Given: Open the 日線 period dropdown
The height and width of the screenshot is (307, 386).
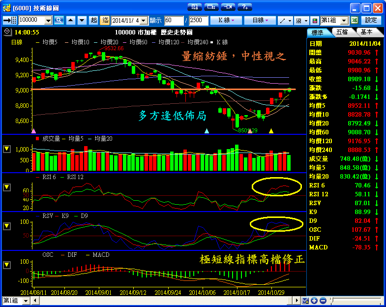Looking at the screenshot, I should click(x=260, y=20).
